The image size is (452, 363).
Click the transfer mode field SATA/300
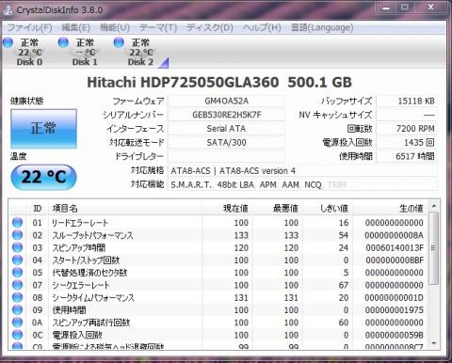(226, 143)
